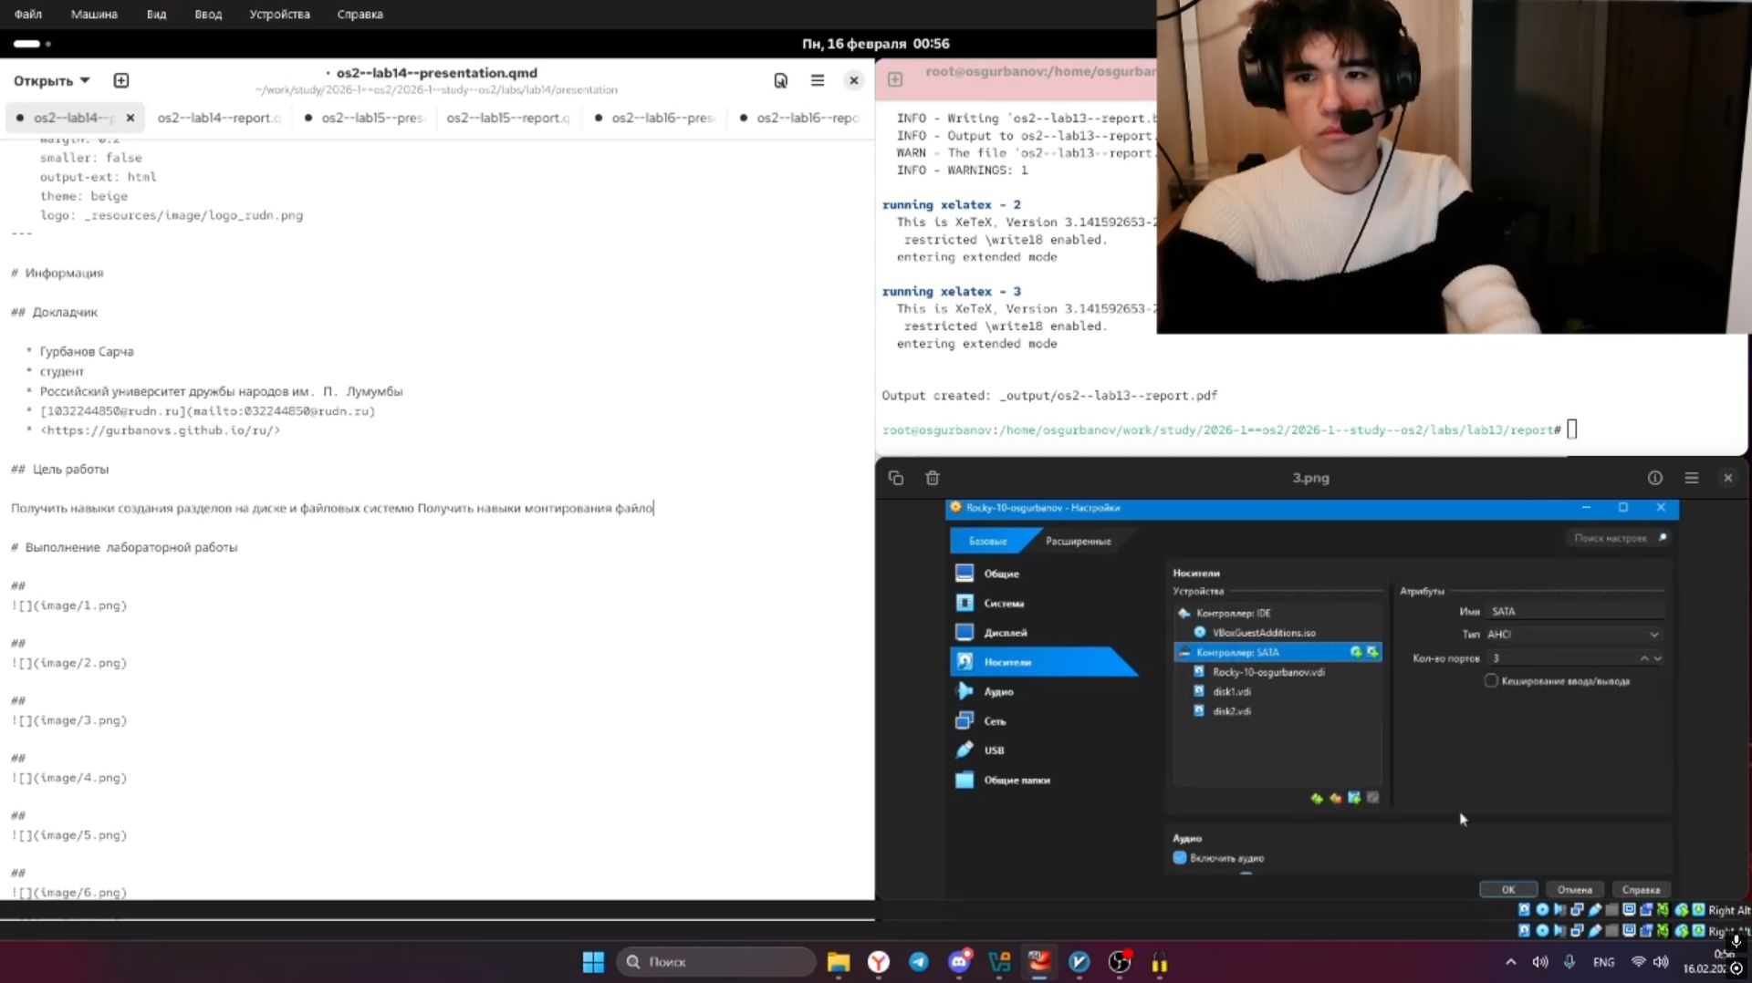Viewport: 1752px width, 983px height.
Task: Click Отмена in the settings dialog
Action: (x=1574, y=890)
